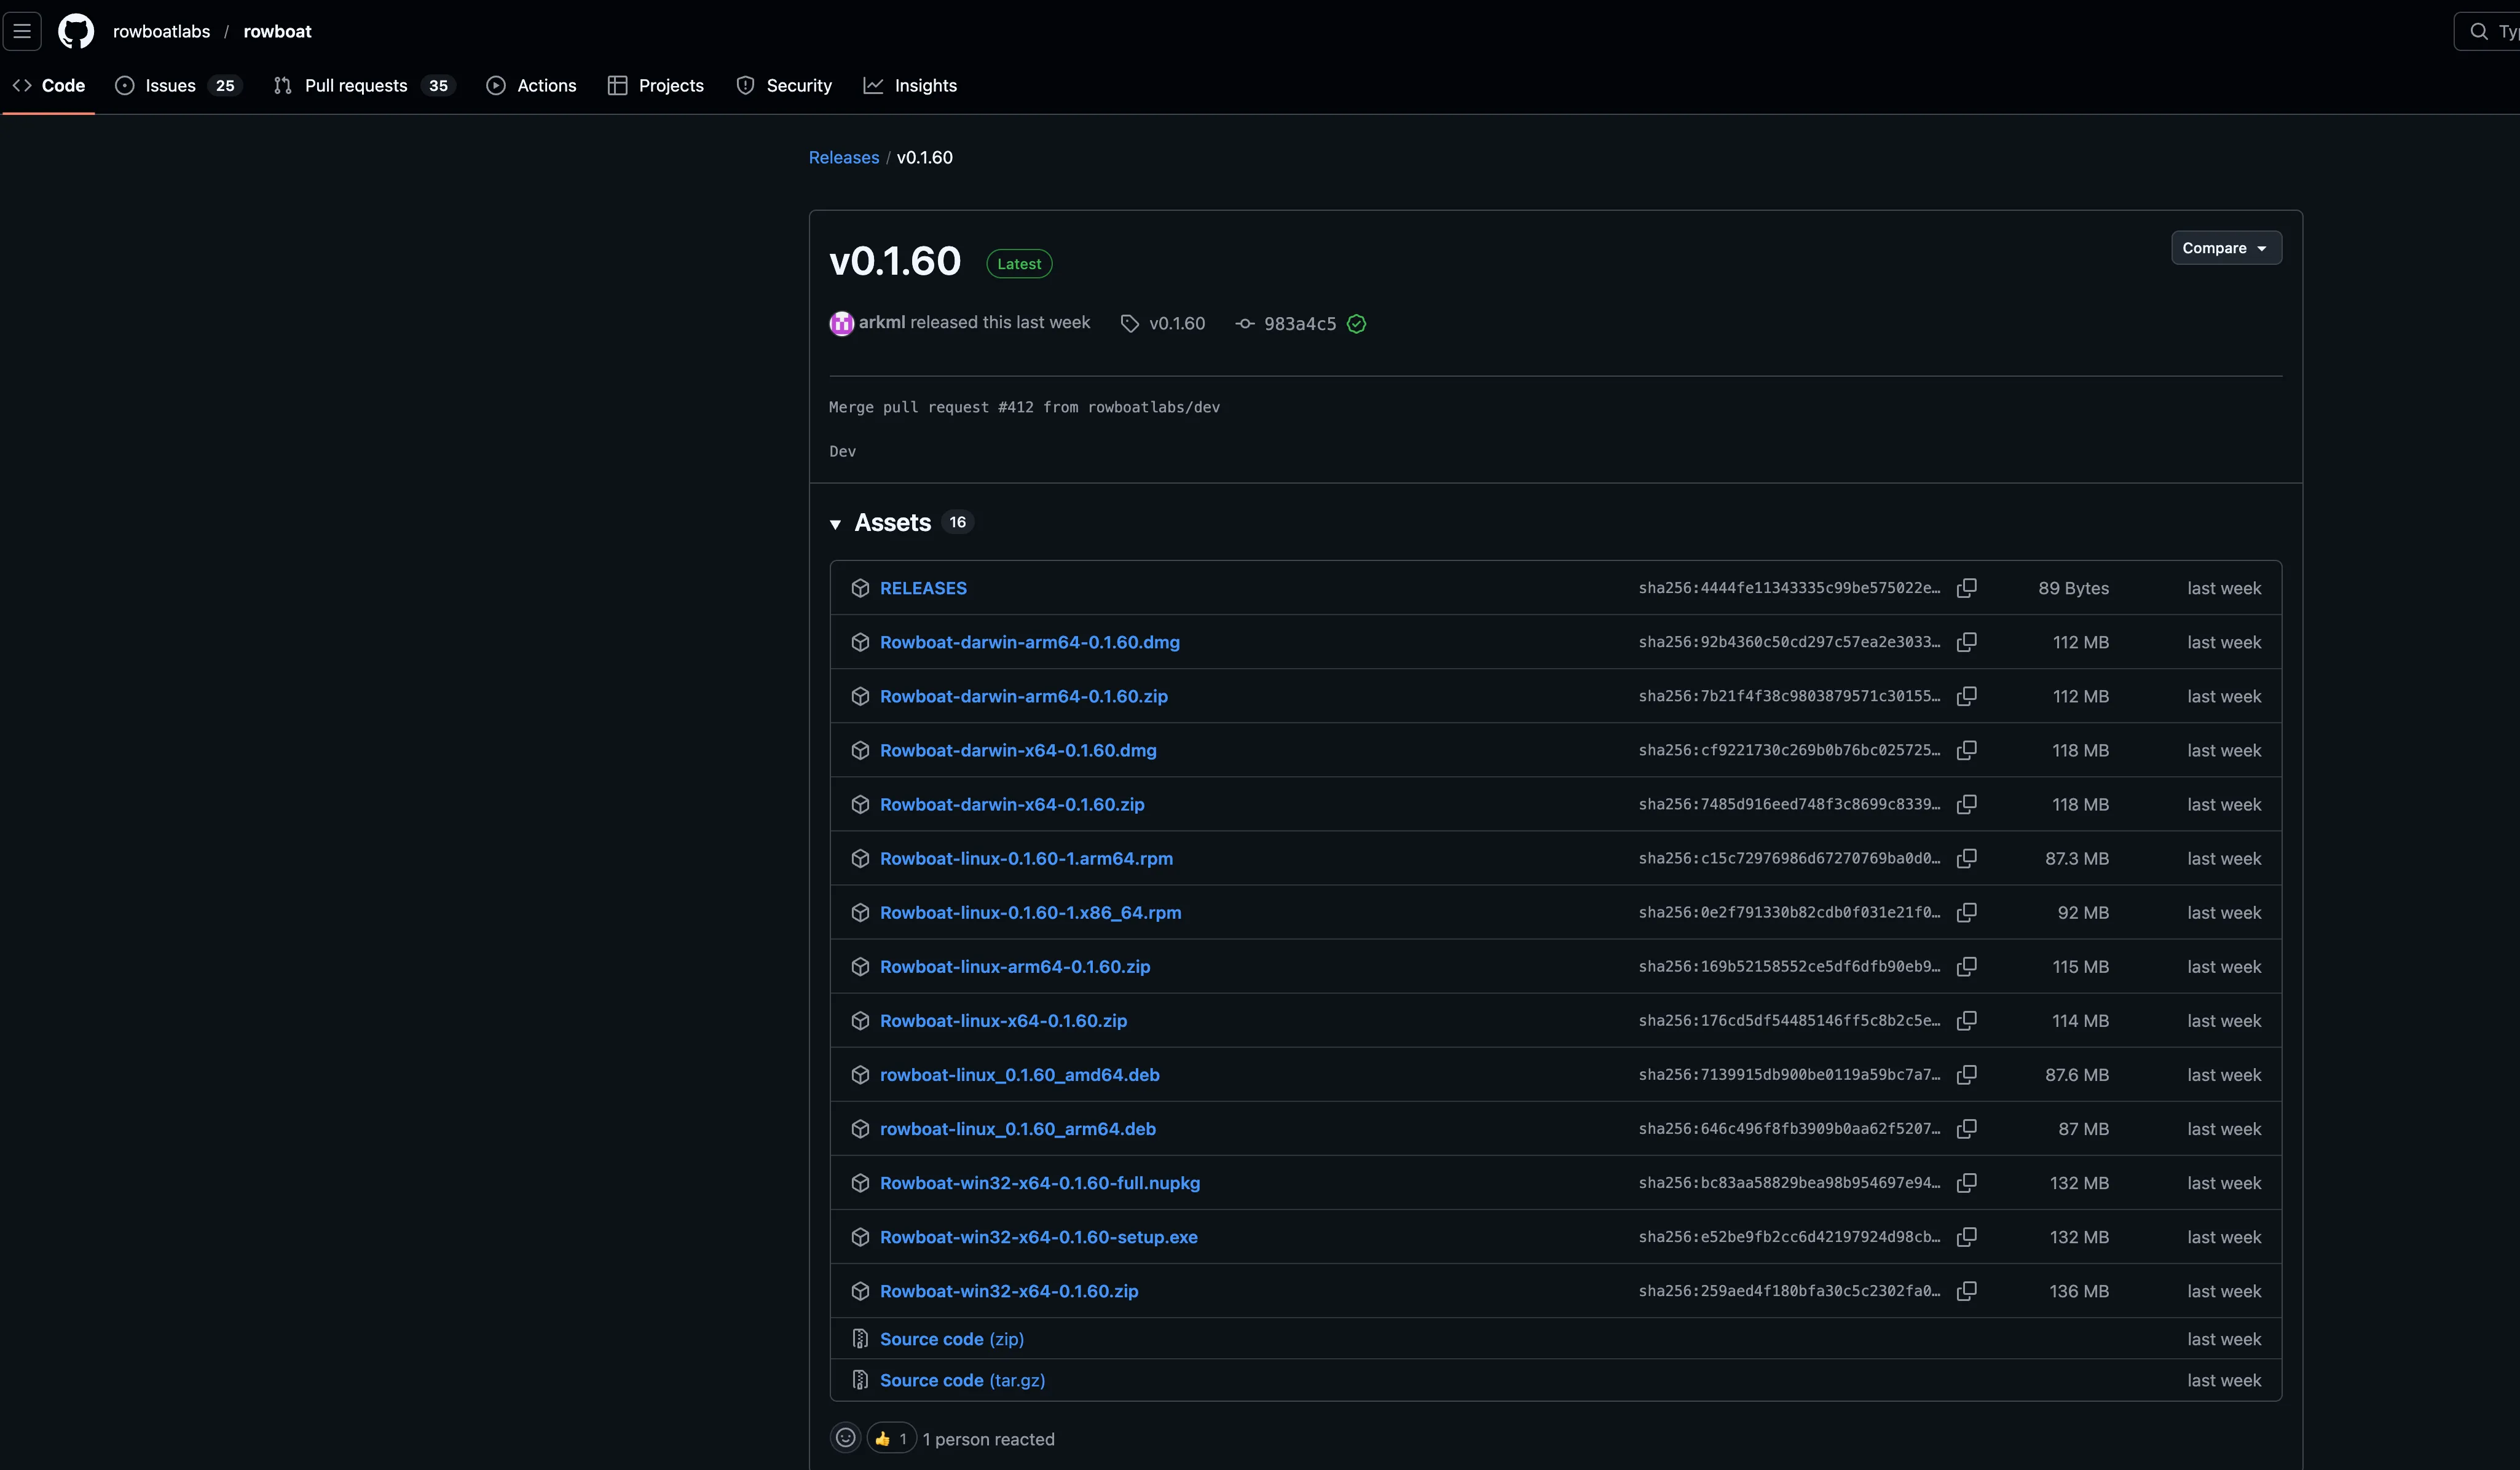Click the GitHub logo icon
2520x1470 pixels.
pyautogui.click(x=76, y=31)
